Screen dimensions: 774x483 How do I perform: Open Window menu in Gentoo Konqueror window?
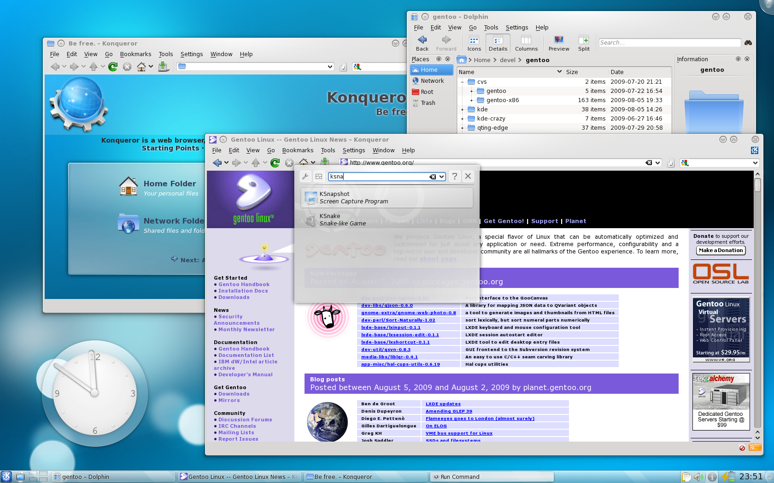(383, 150)
